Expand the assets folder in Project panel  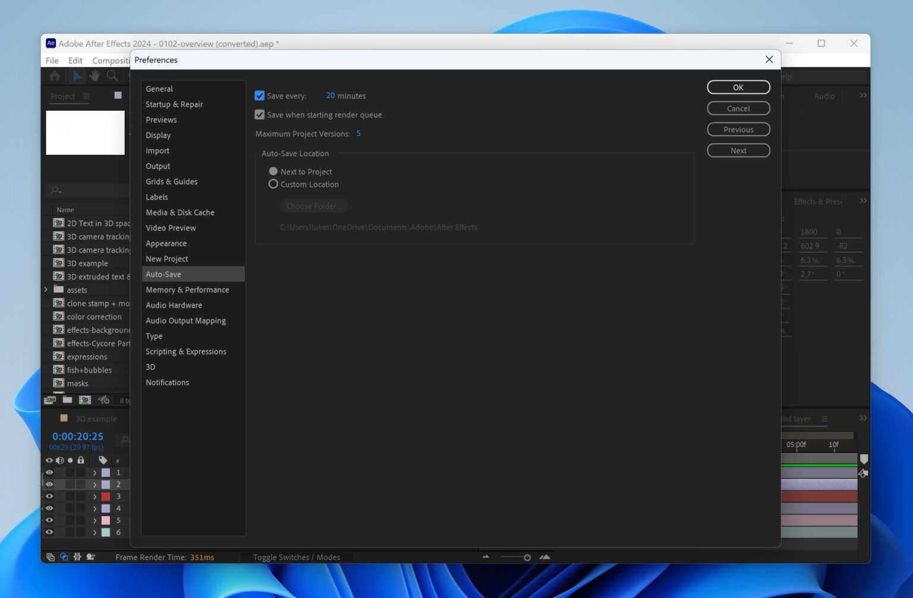[46, 289]
